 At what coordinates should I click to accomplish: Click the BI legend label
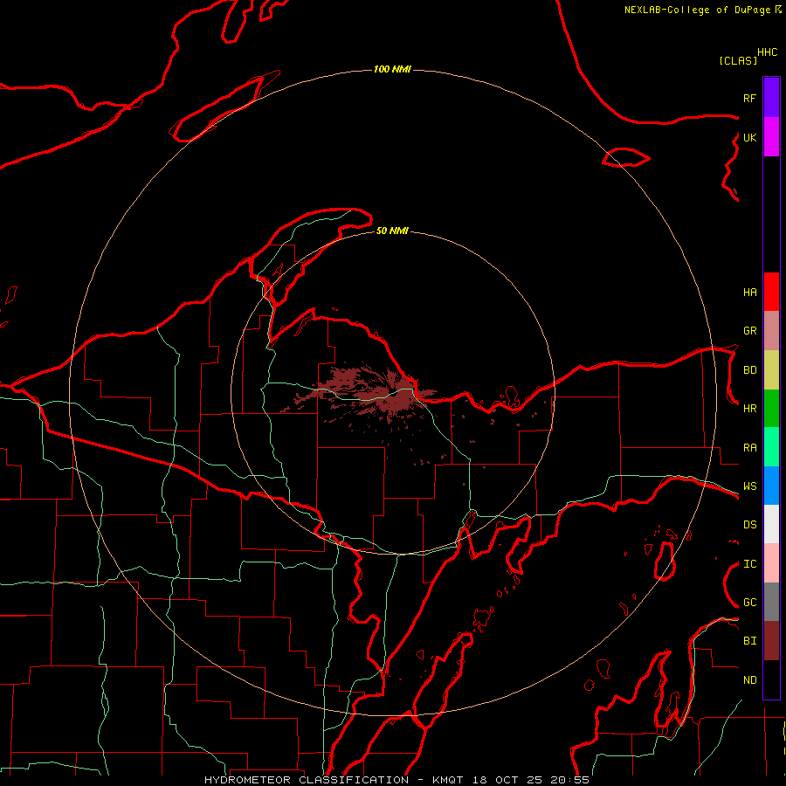pyautogui.click(x=749, y=641)
